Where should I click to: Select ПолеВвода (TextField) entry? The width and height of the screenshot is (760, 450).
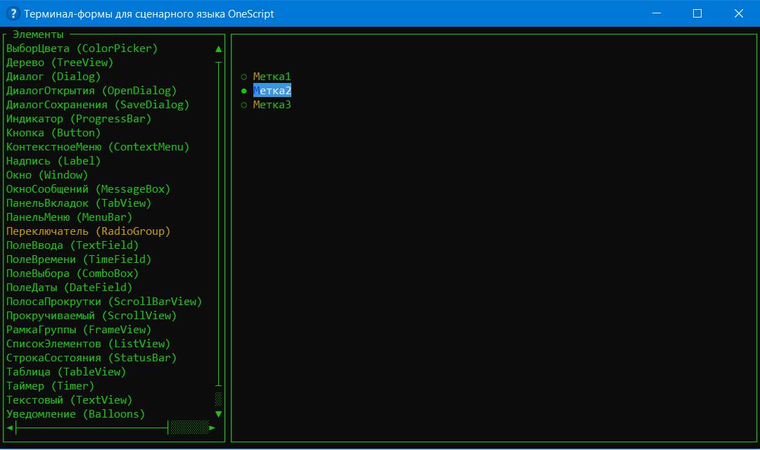72,245
